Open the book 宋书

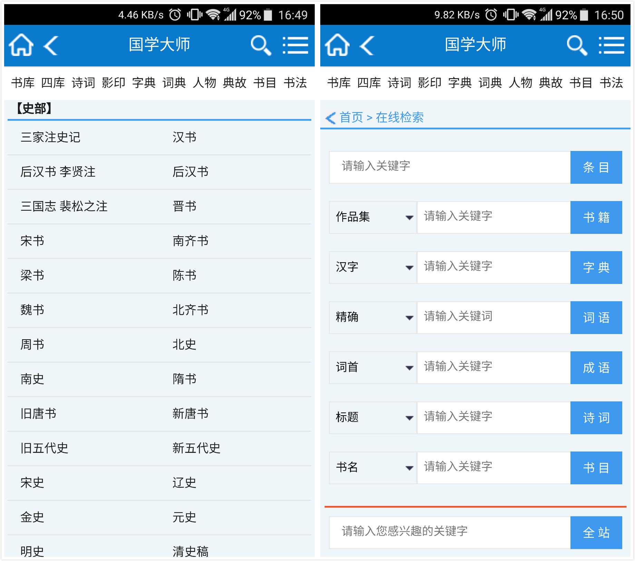(32, 241)
